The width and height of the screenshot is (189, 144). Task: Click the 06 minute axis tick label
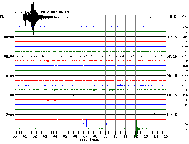coord(75,136)
